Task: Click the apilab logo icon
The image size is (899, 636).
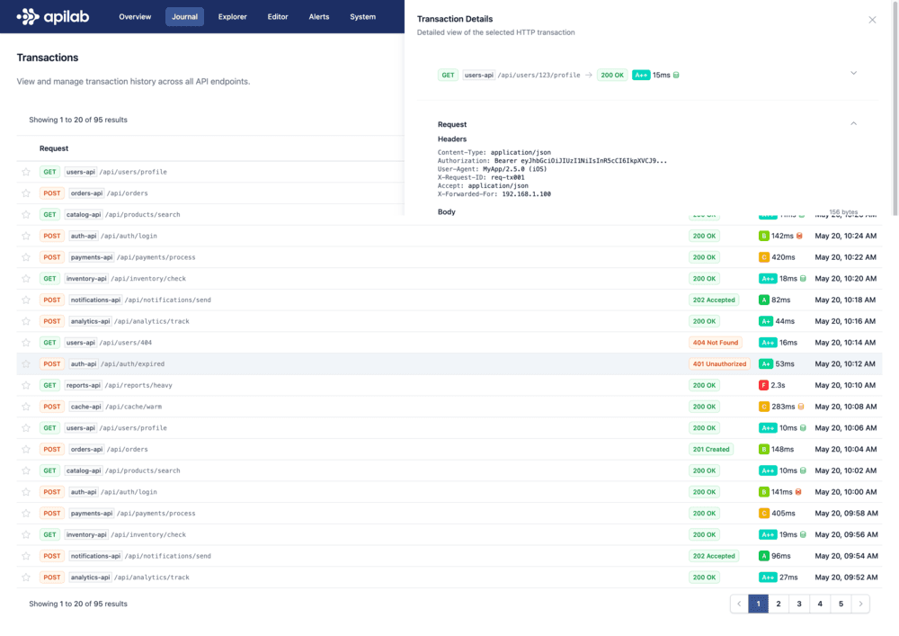Action: click(28, 16)
